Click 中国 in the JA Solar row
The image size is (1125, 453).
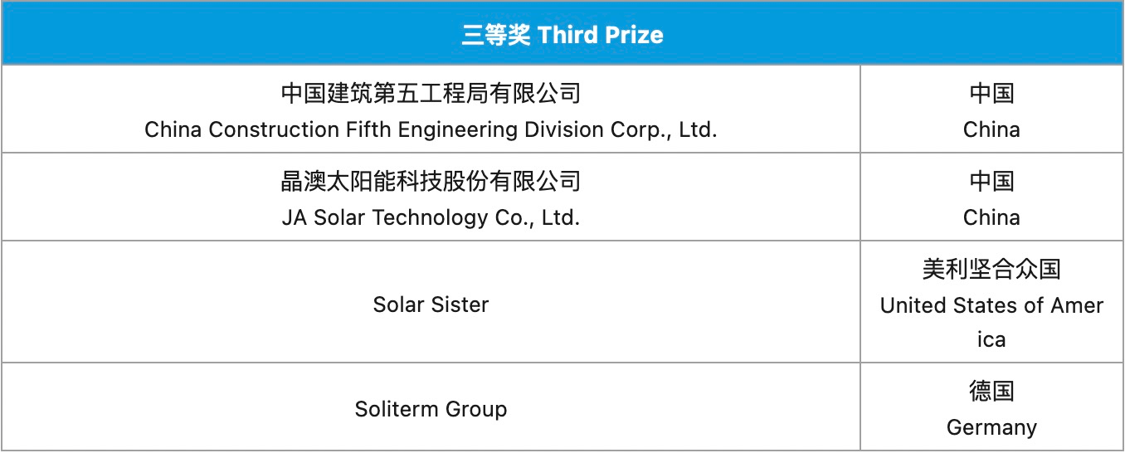(x=991, y=180)
